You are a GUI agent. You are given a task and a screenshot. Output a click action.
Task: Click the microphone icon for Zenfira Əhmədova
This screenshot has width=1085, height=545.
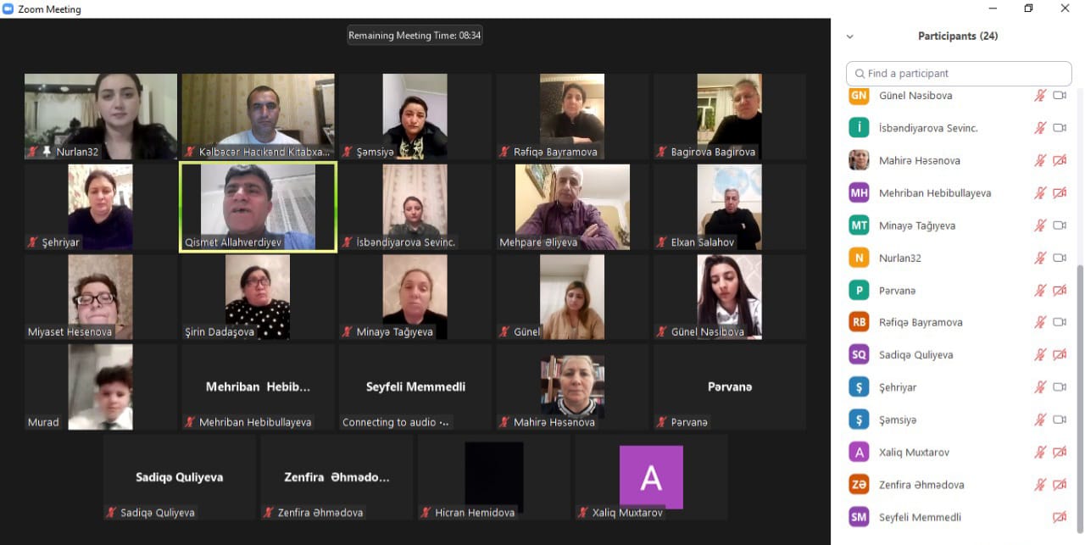click(x=1040, y=485)
